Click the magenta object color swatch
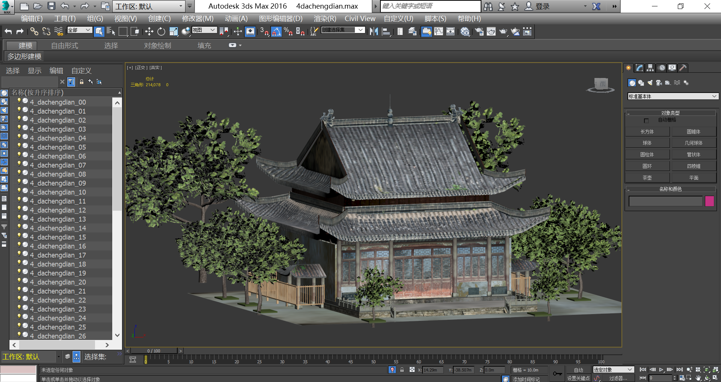This screenshot has height=382, width=721. (x=709, y=201)
